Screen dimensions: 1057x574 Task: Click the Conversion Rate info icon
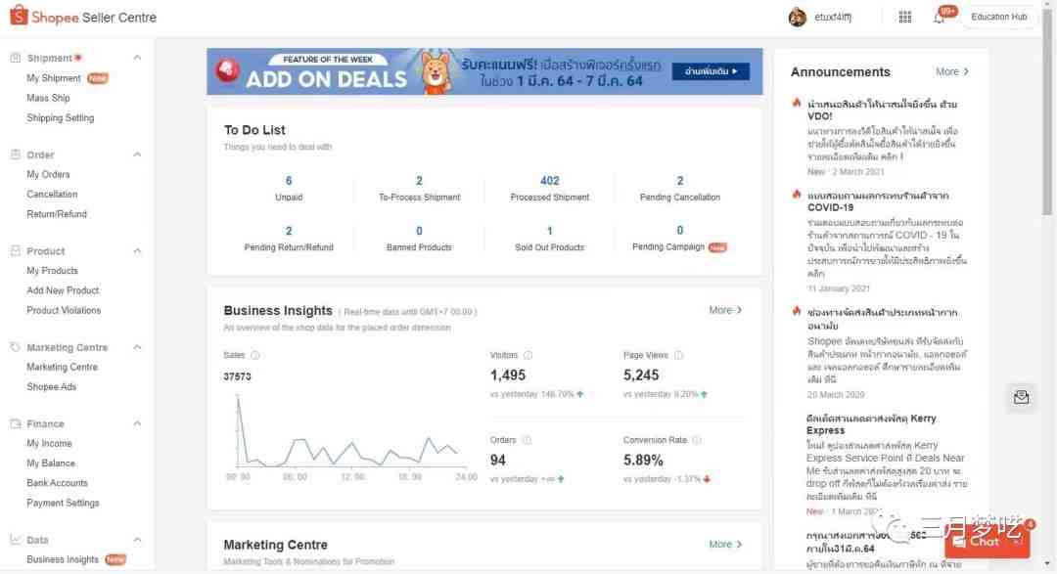(x=697, y=440)
